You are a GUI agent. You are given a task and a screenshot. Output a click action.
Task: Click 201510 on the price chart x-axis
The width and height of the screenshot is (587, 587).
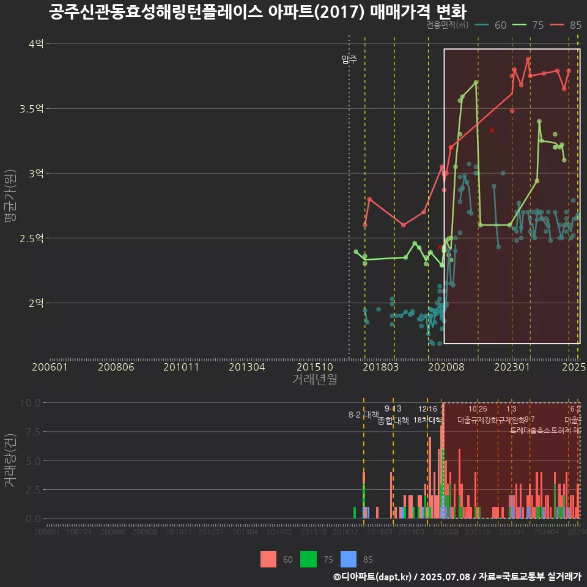tap(315, 367)
